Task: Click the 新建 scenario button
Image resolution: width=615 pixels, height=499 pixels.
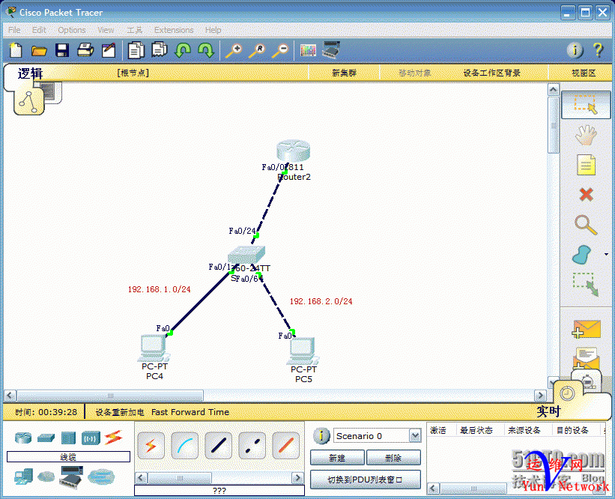Action: pyautogui.click(x=337, y=458)
